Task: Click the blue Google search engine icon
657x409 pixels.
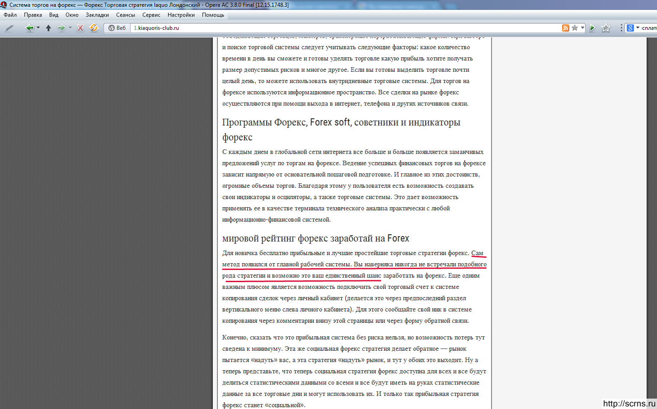Action: (x=630, y=28)
